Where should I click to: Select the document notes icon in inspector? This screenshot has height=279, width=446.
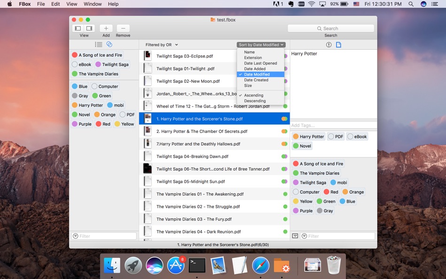tap(338, 45)
